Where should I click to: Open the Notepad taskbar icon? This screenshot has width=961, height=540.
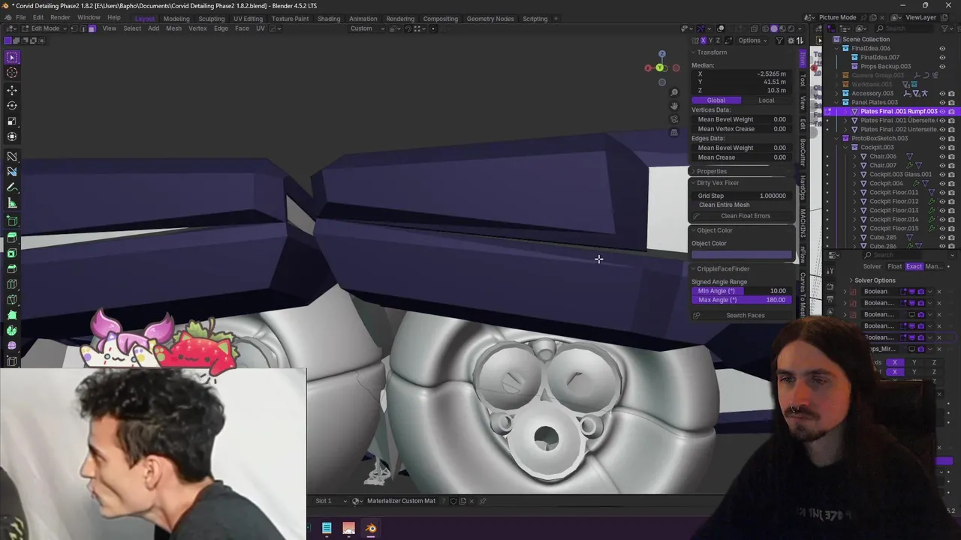point(327,529)
